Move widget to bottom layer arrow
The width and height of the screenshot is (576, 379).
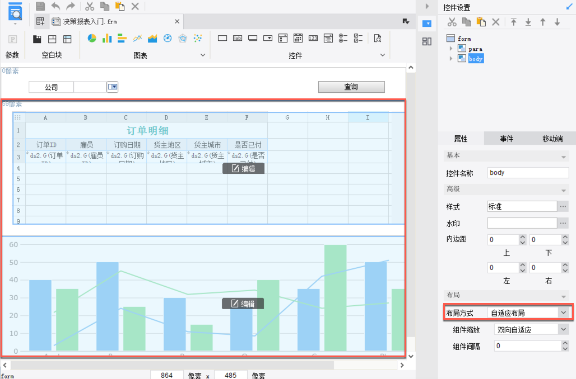[x=528, y=22]
